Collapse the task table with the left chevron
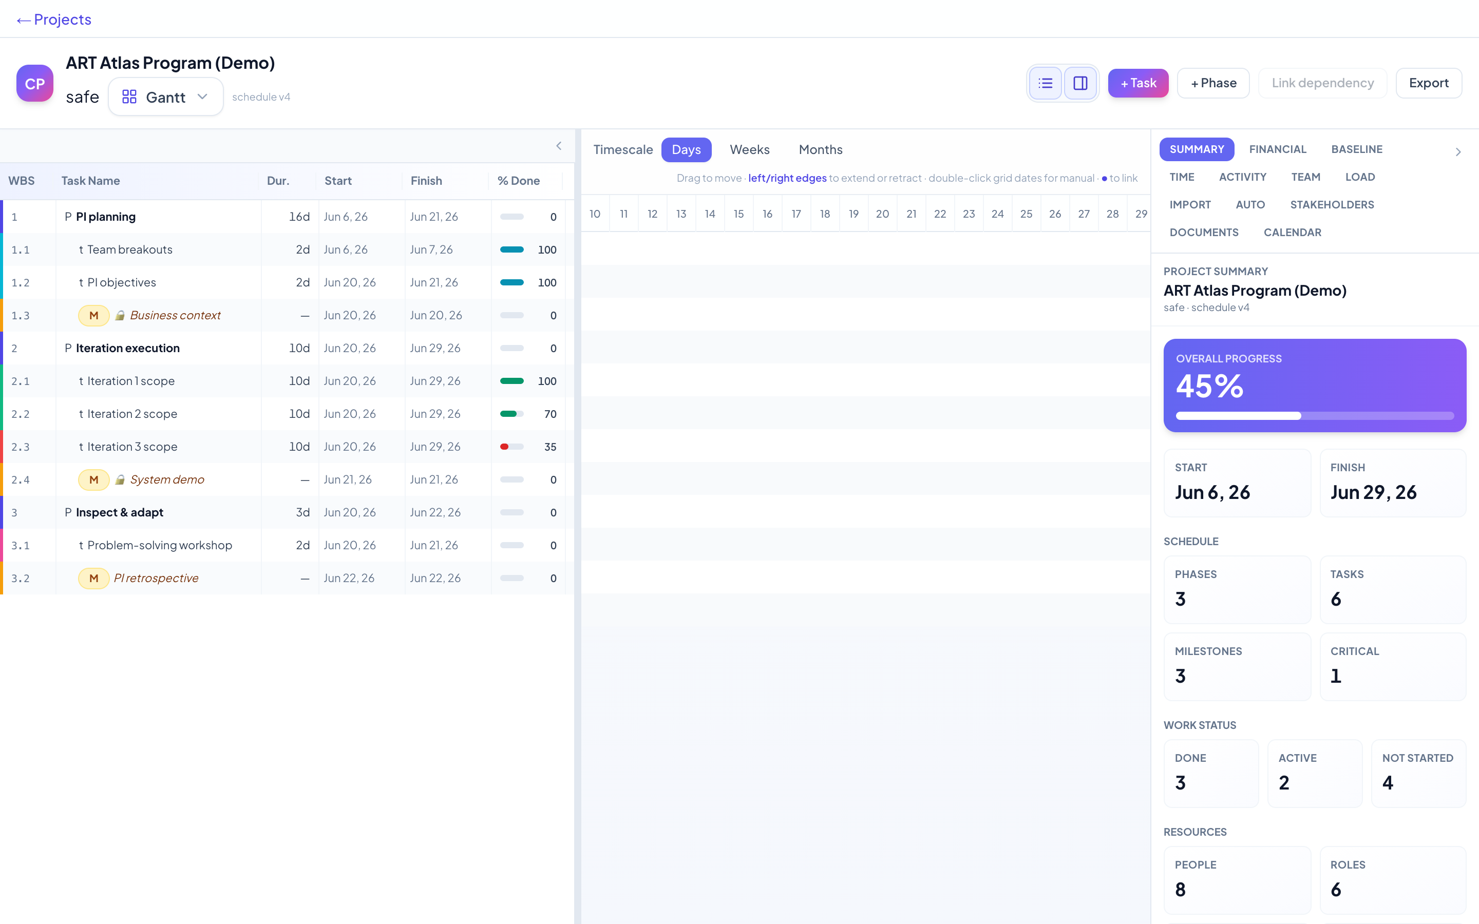Viewport: 1479px width, 924px height. [x=559, y=146]
